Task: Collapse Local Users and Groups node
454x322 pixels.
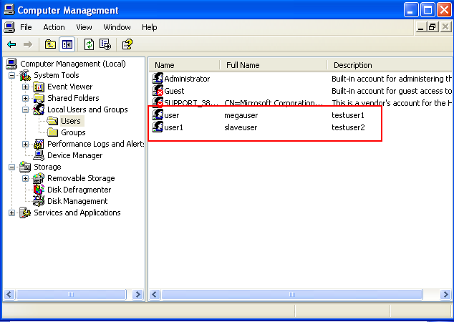Action: point(25,109)
